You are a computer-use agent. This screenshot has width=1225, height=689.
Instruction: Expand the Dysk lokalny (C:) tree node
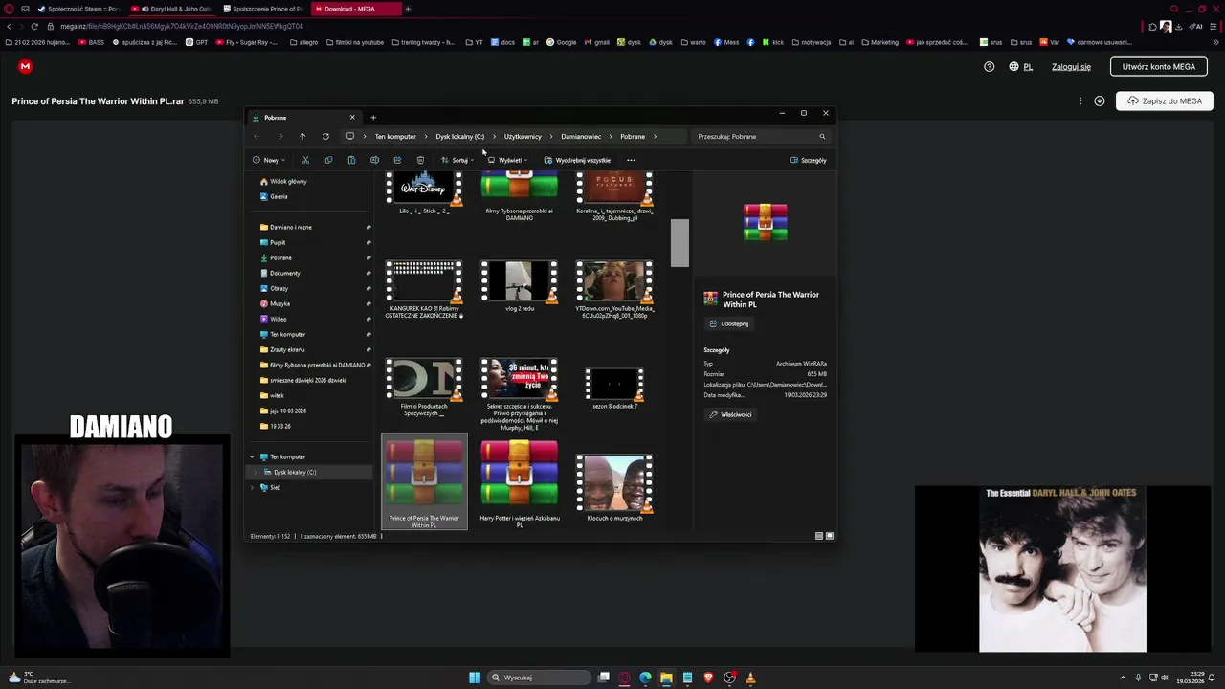pos(256,472)
